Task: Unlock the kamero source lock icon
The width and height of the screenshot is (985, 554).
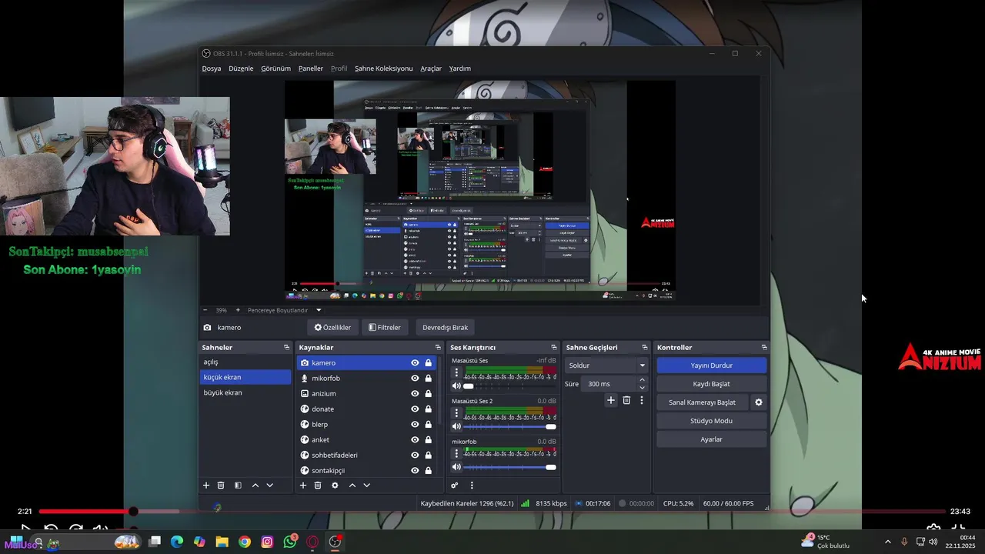Action: pos(429,362)
